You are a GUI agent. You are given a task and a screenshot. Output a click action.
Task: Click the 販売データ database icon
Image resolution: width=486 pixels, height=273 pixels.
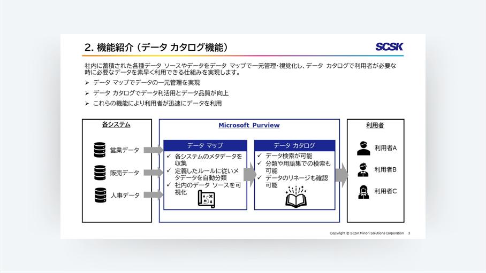[x=100, y=173]
